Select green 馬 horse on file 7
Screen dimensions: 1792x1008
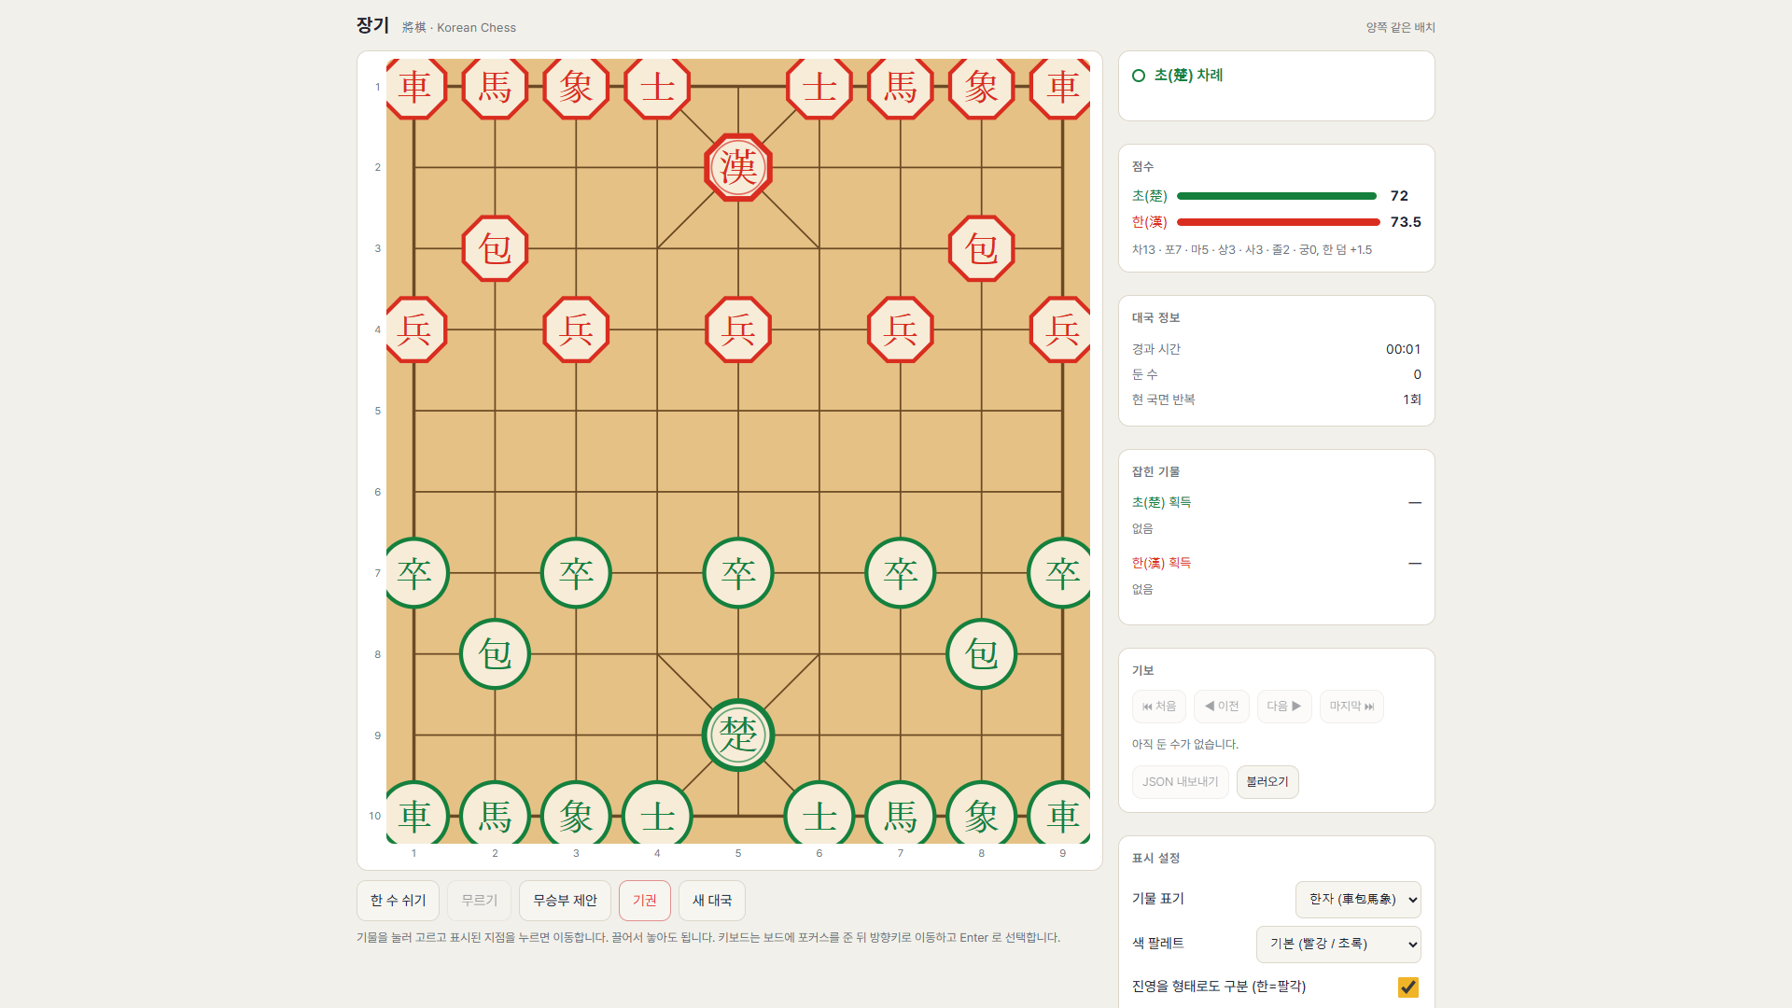[900, 814]
